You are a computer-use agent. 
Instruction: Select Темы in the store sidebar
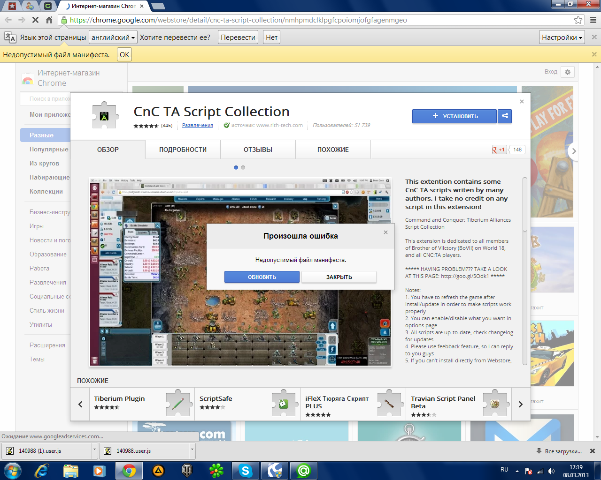[37, 359]
